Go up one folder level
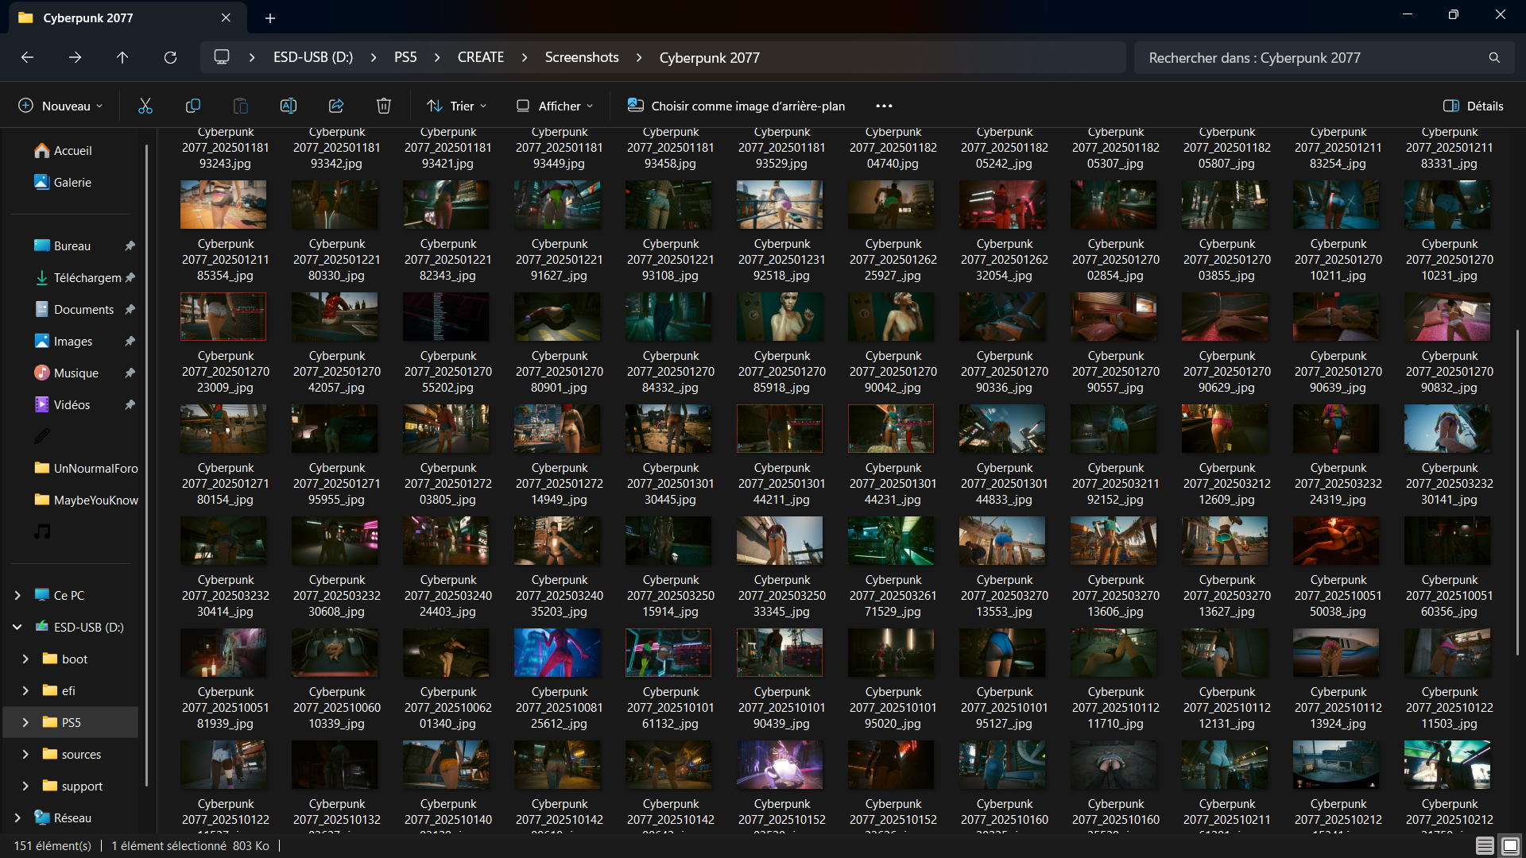 pyautogui.click(x=122, y=57)
